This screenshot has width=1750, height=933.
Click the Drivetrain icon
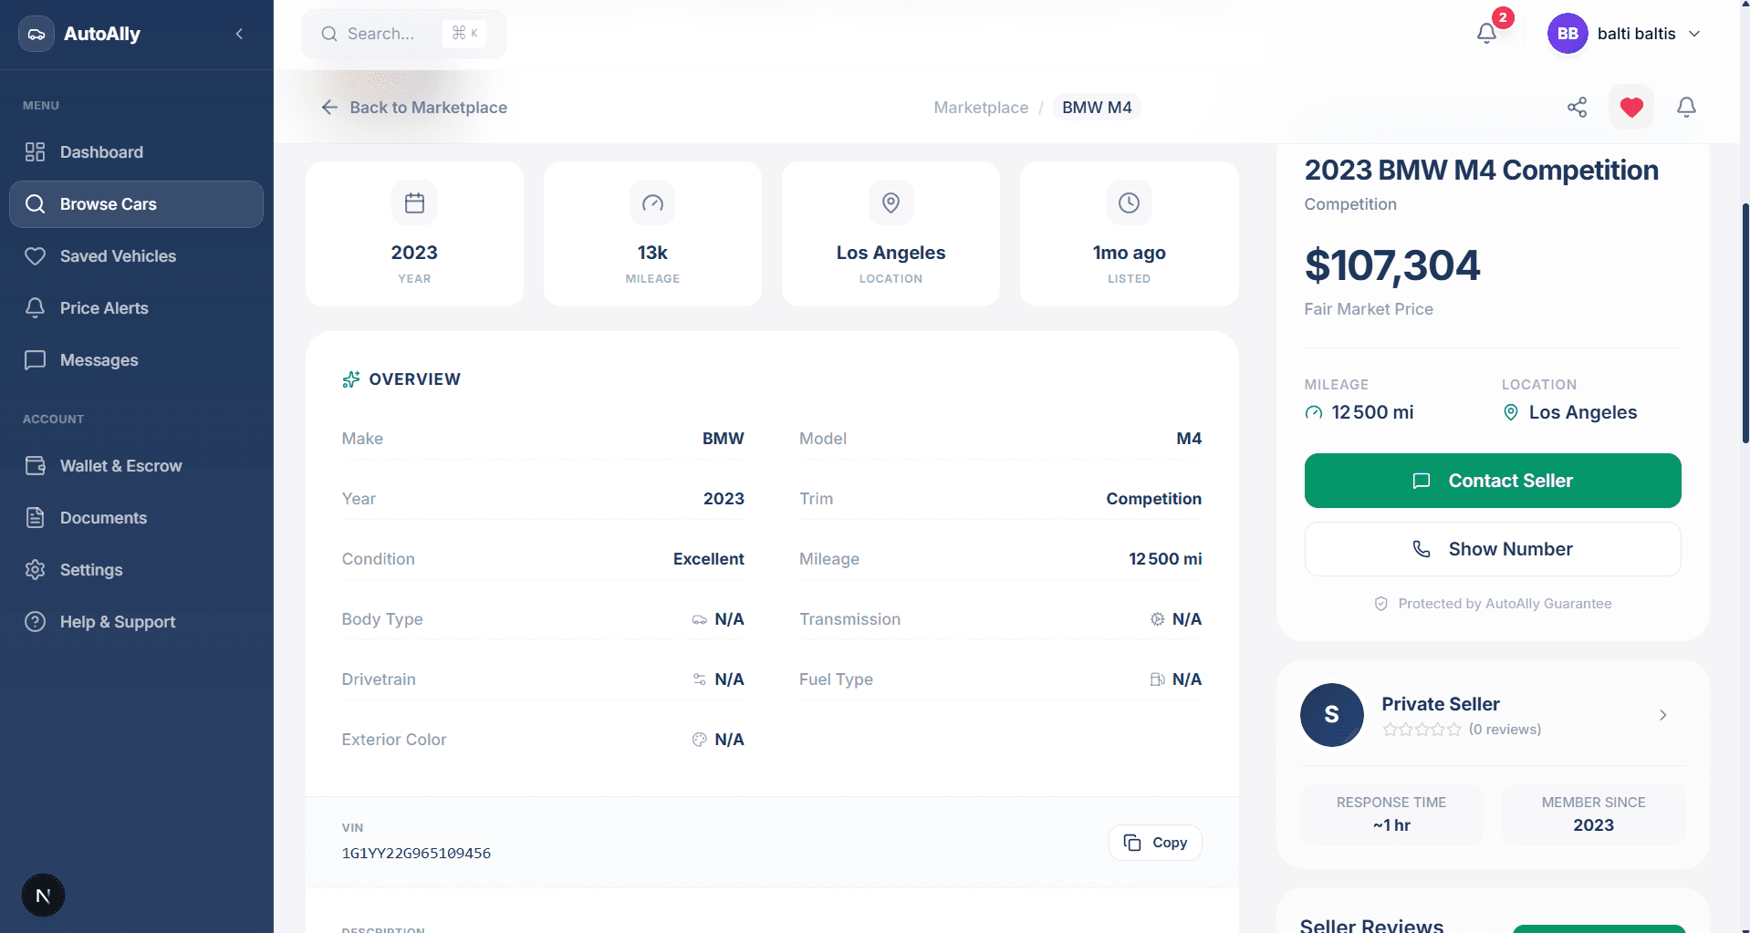click(x=699, y=679)
